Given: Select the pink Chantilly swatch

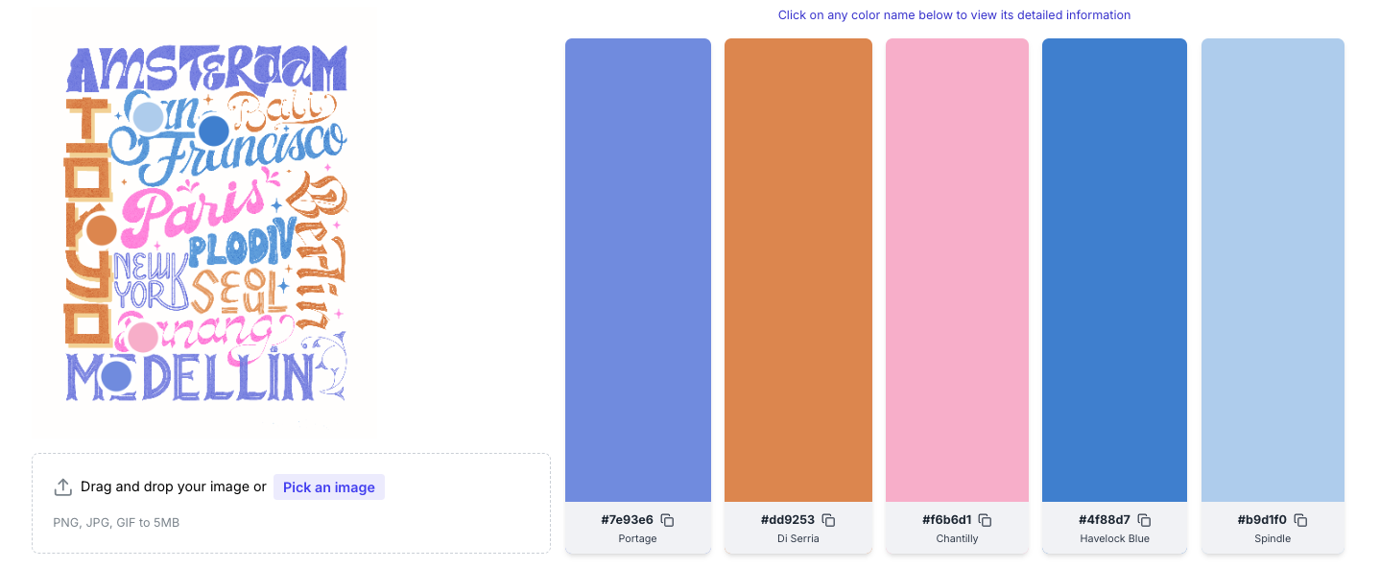Looking at the screenshot, I should point(957,270).
